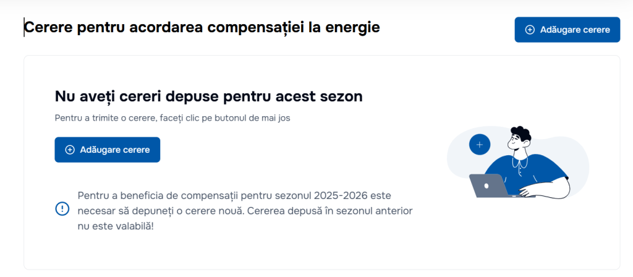Image resolution: width=633 pixels, height=277 pixels.
Task: Click the illustrated person's curly hair
Action: (x=521, y=132)
